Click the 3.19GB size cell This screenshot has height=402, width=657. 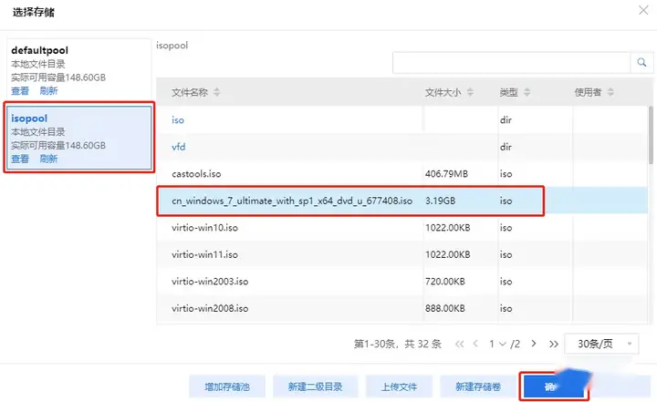[x=440, y=201]
